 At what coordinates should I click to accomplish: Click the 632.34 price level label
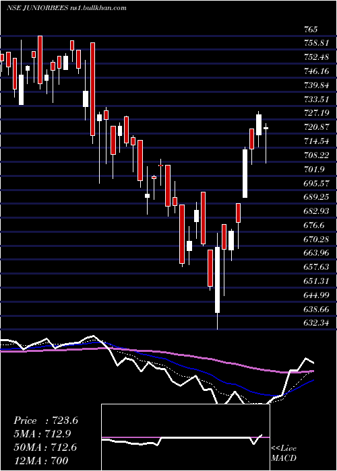tap(316, 323)
